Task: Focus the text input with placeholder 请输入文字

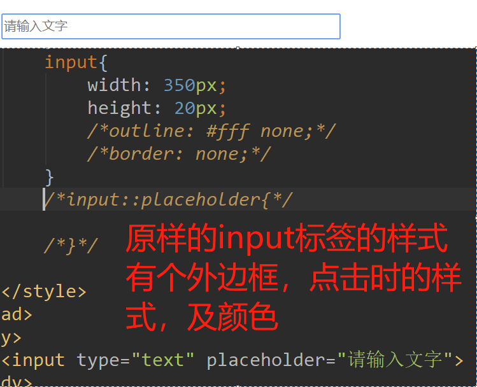Action: tap(171, 27)
